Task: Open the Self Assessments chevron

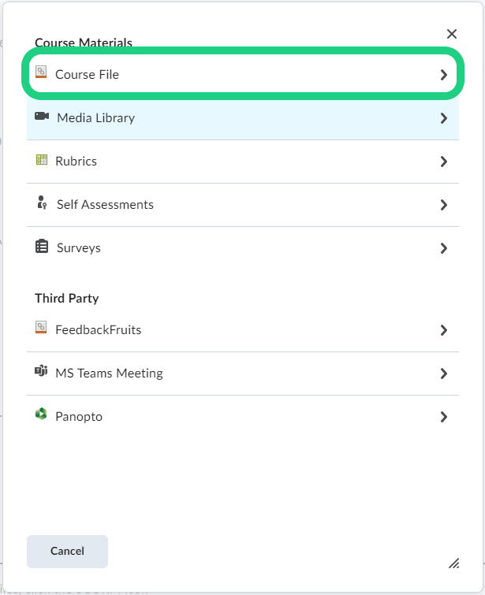Action: pos(444,205)
